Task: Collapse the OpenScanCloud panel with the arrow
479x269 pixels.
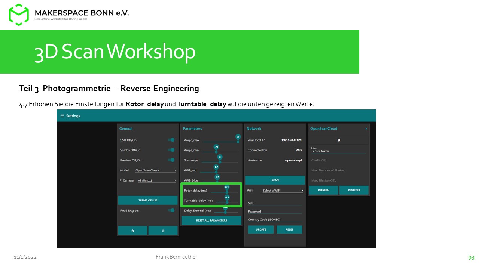Action: point(366,129)
